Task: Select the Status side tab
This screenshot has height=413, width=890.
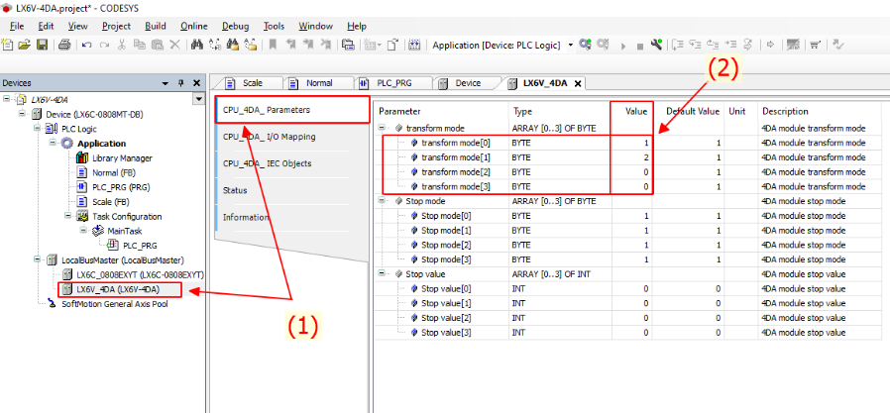Action: 236,190
